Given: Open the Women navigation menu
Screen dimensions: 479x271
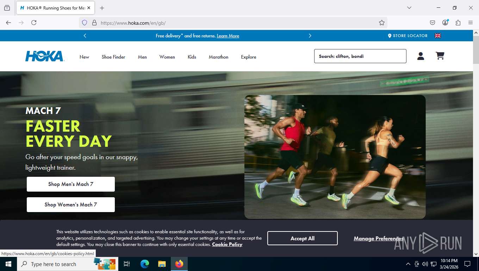Looking at the screenshot, I should click(x=167, y=57).
